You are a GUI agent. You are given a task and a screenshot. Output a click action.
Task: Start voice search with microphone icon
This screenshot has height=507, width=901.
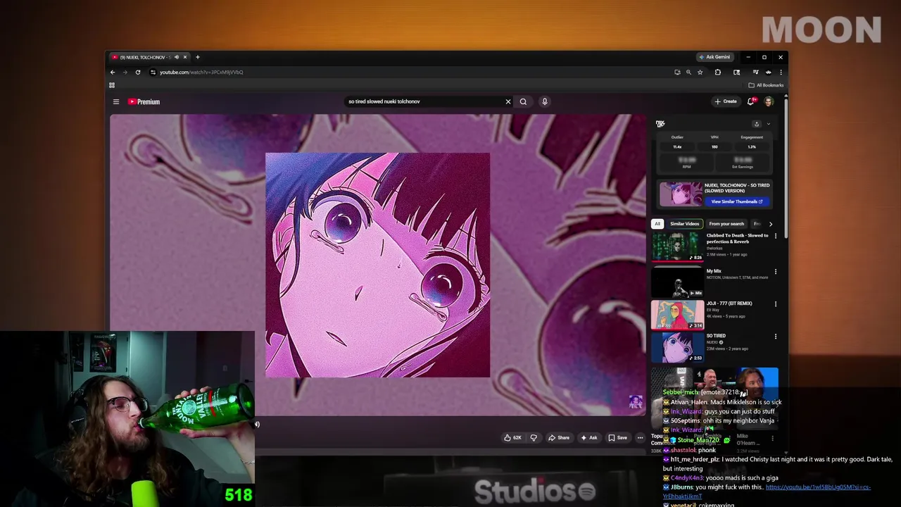tap(544, 101)
